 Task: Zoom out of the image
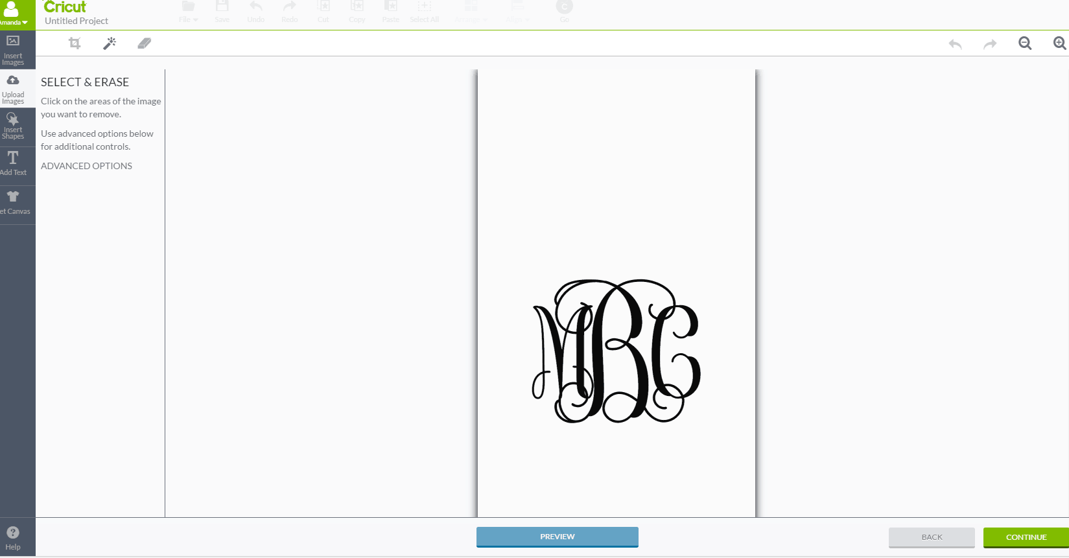click(x=1025, y=43)
